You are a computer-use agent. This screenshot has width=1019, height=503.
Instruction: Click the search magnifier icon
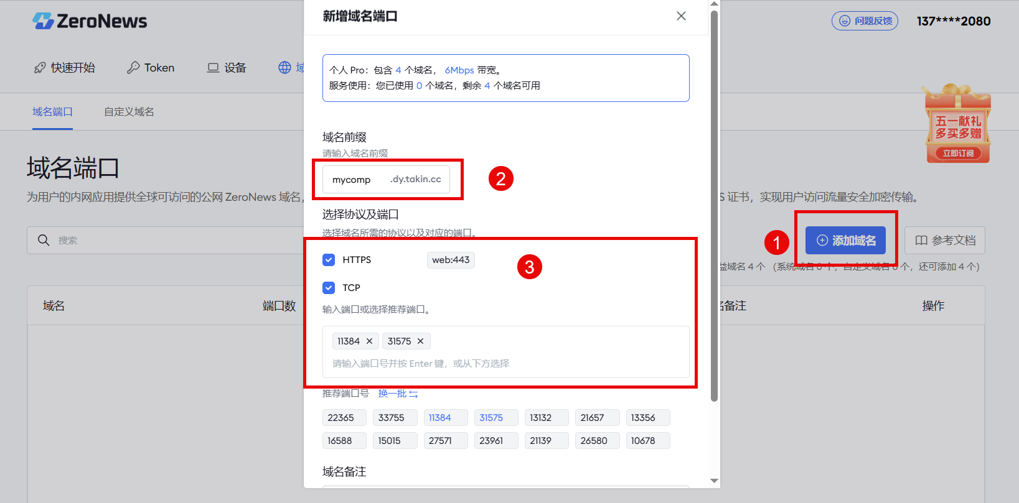coord(44,240)
